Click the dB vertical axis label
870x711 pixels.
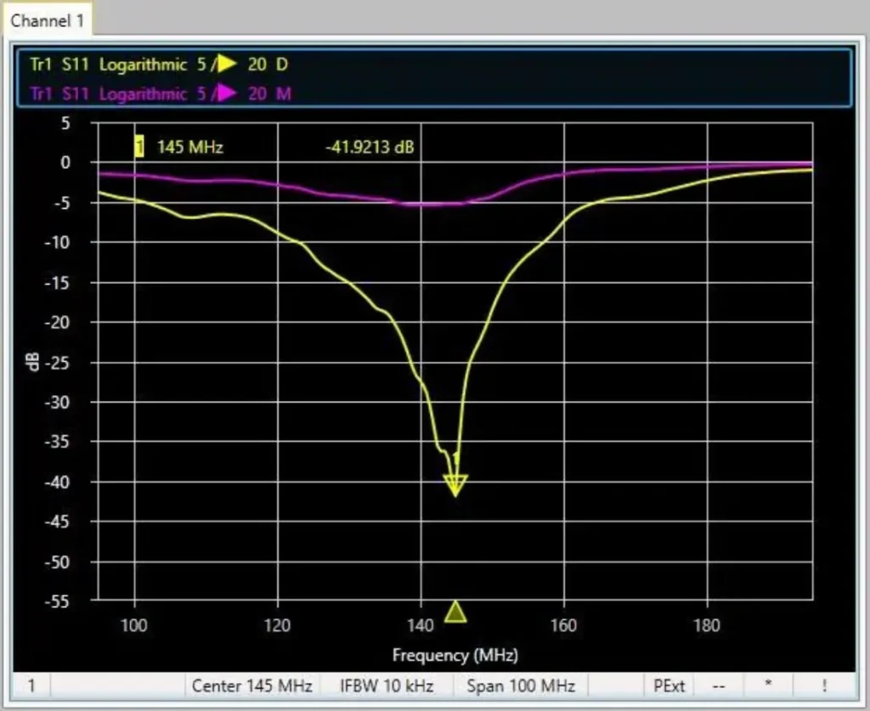pos(33,362)
